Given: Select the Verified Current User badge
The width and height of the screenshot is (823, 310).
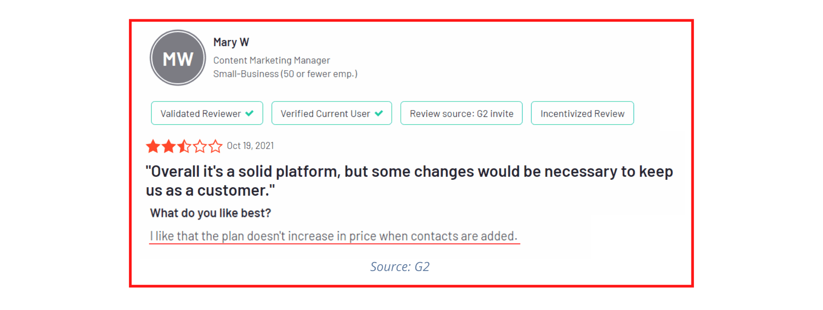Looking at the screenshot, I should [x=332, y=113].
